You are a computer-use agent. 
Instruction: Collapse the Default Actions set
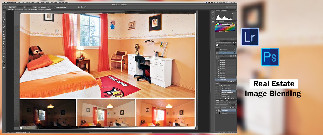click(x=220, y=85)
